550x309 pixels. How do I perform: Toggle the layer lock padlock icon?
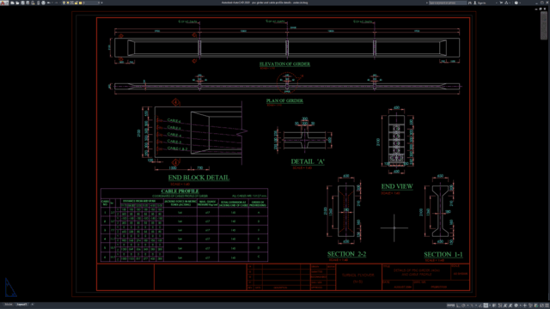76,3
